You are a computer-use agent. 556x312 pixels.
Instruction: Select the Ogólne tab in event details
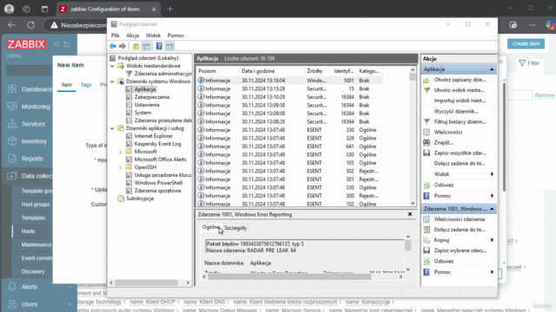point(210,227)
